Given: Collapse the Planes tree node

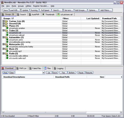Looking at the screenshot, I should tap(4, 26).
